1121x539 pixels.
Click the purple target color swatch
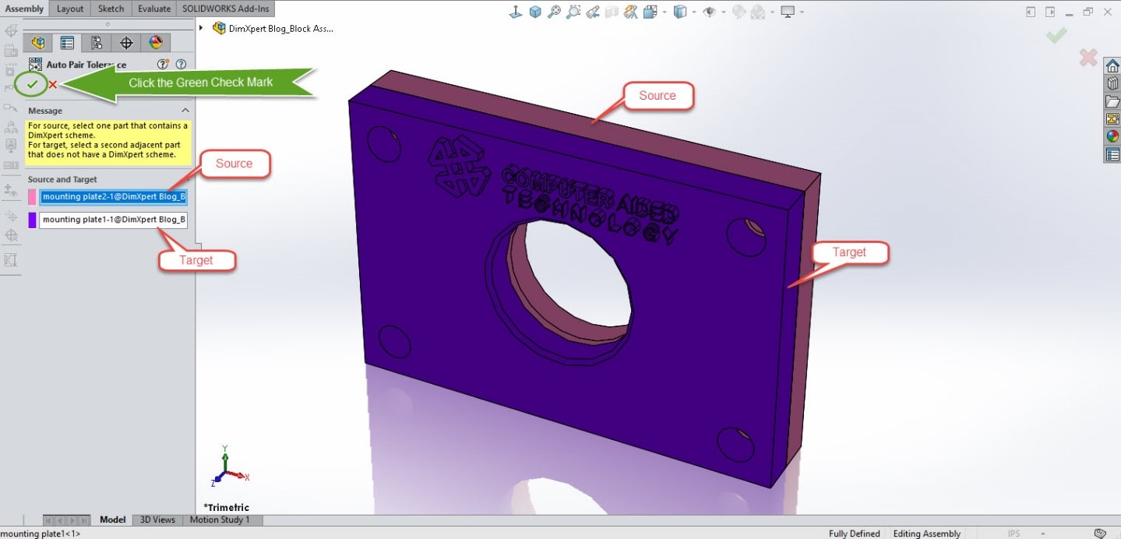pos(32,220)
